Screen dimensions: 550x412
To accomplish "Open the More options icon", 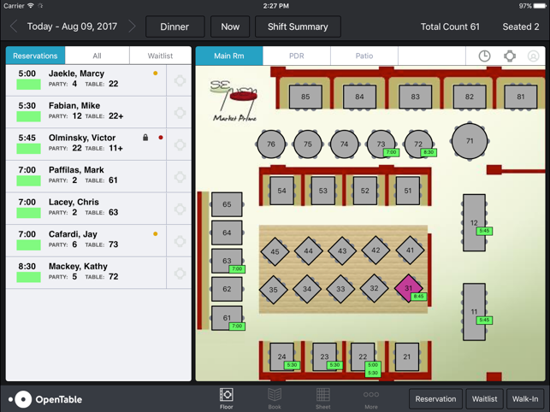I will click(x=371, y=398).
